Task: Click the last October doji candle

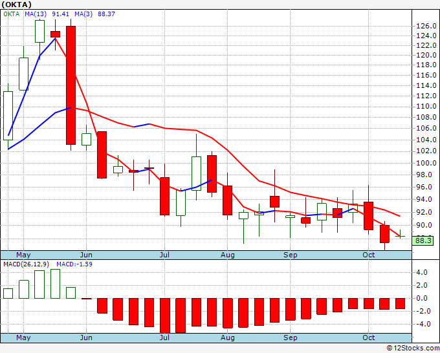Action: pyautogui.click(x=400, y=235)
